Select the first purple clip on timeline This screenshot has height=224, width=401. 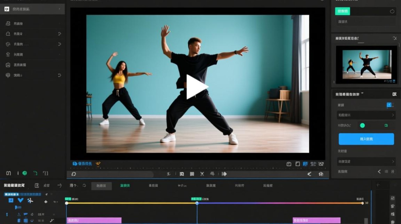coord(94,220)
